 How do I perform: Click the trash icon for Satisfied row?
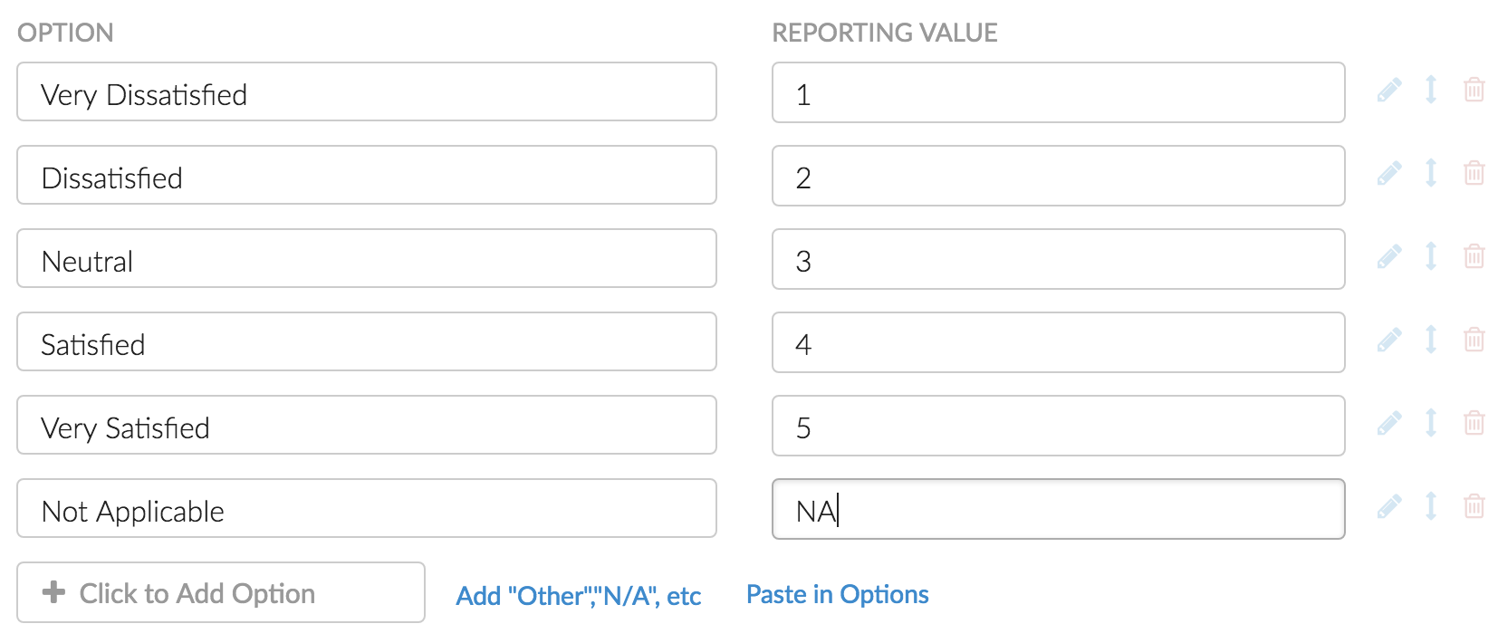(x=1474, y=340)
